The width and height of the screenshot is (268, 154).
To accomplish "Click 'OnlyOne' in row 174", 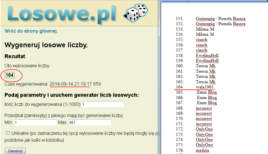I will [x=205, y=140].
